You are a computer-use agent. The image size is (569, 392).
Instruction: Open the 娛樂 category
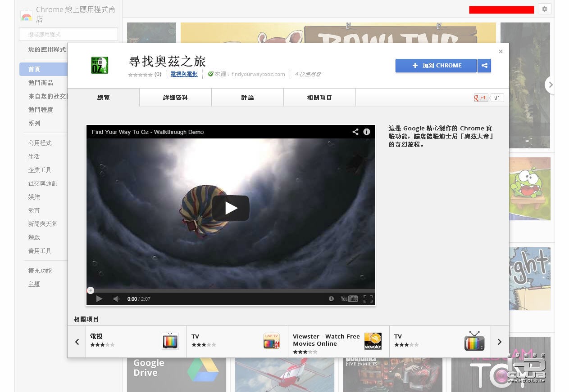(x=34, y=197)
